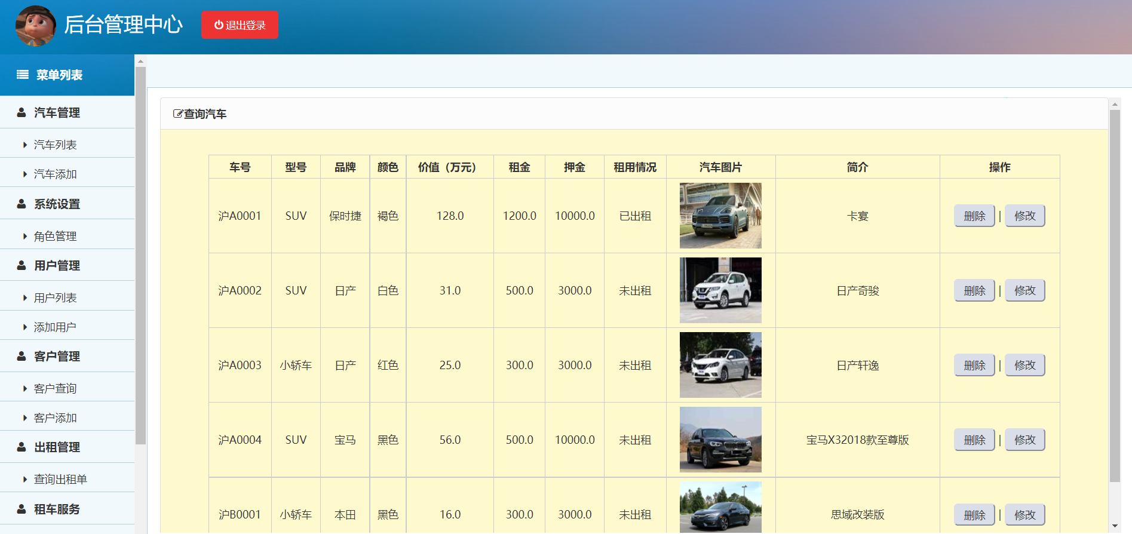Image resolution: width=1132 pixels, height=534 pixels.
Task: Click the sidebar vertical scrollbar thumb
Action: click(141, 256)
